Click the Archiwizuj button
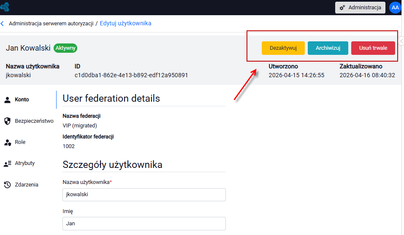404x235 pixels. click(328, 48)
